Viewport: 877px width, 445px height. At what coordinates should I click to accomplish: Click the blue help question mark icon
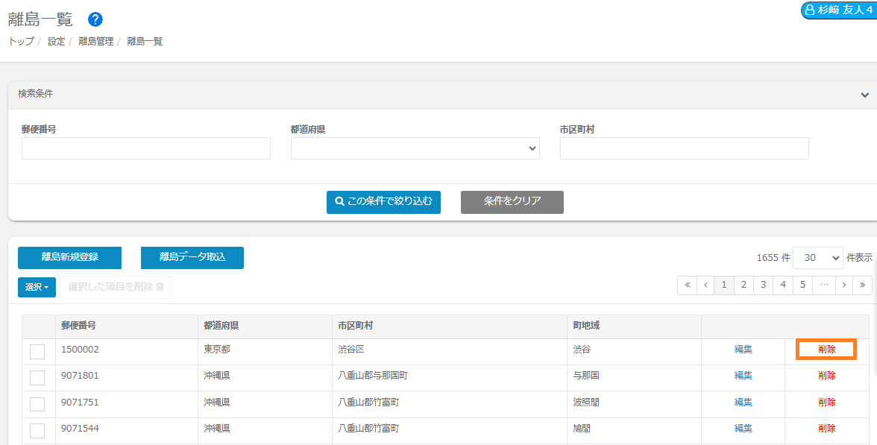(x=95, y=19)
